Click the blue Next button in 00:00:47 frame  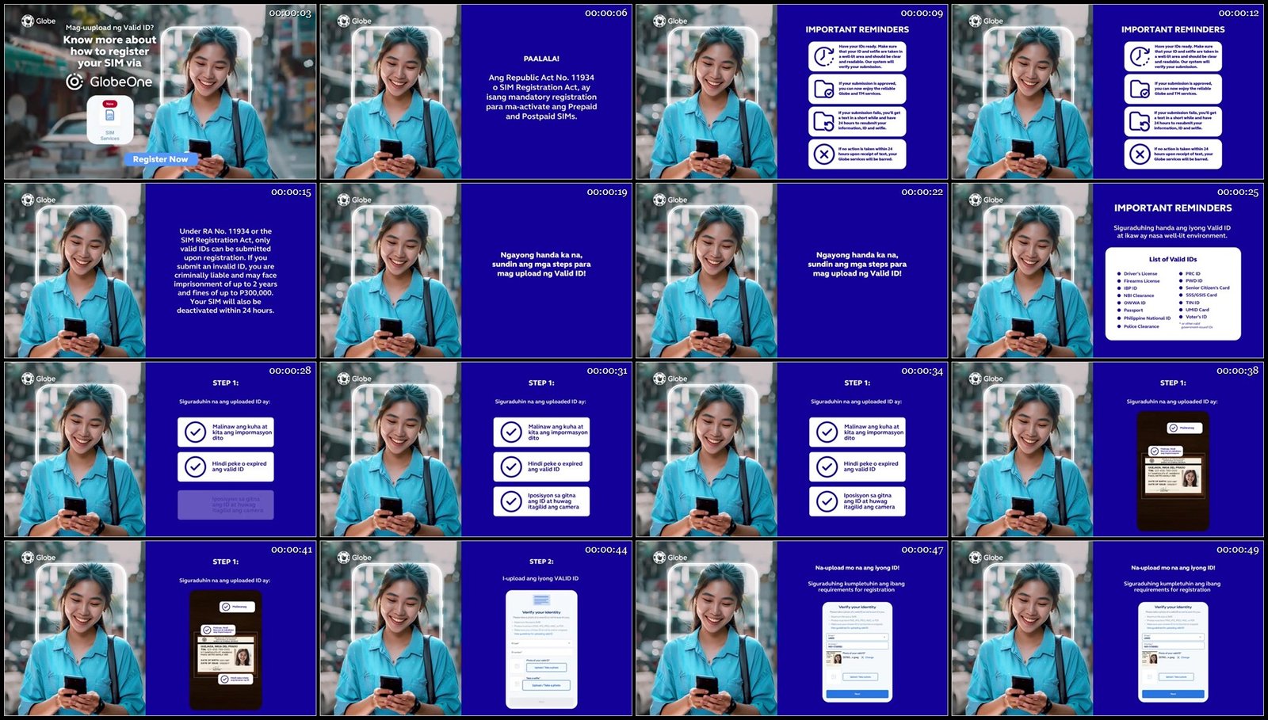(857, 694)
